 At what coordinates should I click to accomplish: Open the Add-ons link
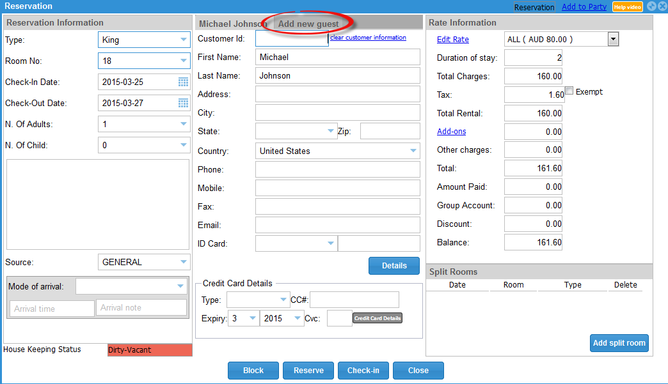(x=452, y=132)
